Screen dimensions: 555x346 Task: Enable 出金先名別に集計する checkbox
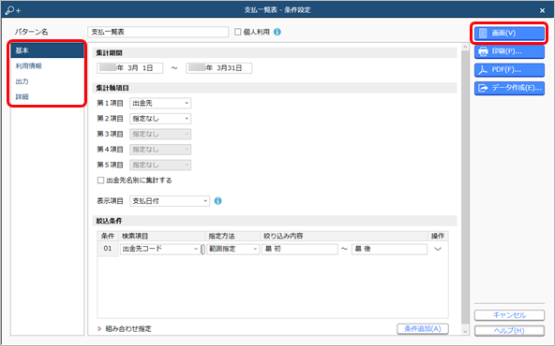[x=100, y=180]
